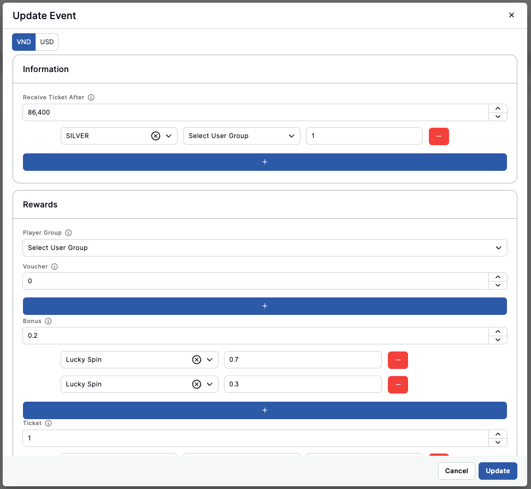Viewport: 531px width, 489px height.
Task: Click the Cancel button
Action: point(456,471)
